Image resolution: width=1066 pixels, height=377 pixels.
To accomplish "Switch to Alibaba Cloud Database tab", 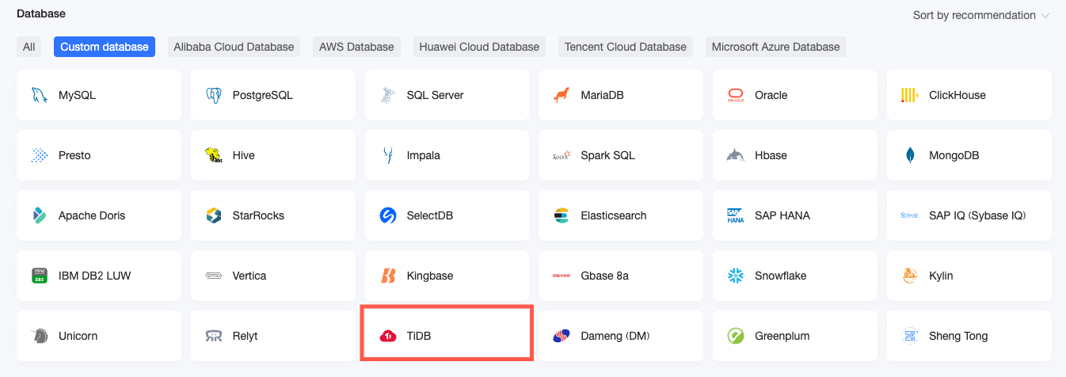I will click(x=234, y=47).
